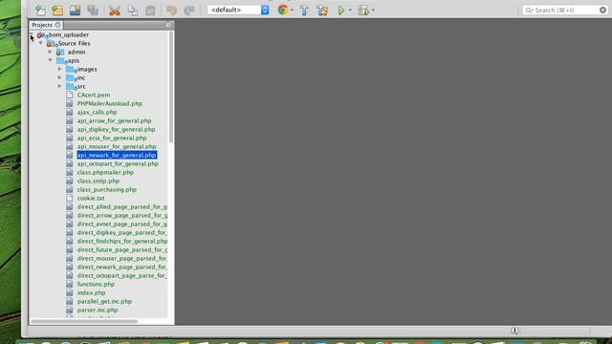Select class_purchasing.php file

(106, 189)
